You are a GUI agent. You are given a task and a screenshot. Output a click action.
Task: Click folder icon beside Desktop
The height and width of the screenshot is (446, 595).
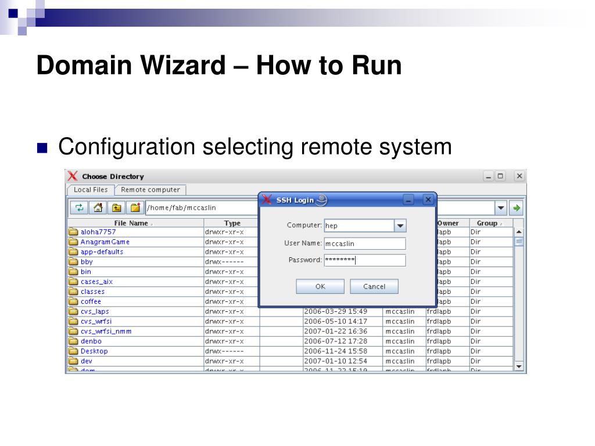73,351
